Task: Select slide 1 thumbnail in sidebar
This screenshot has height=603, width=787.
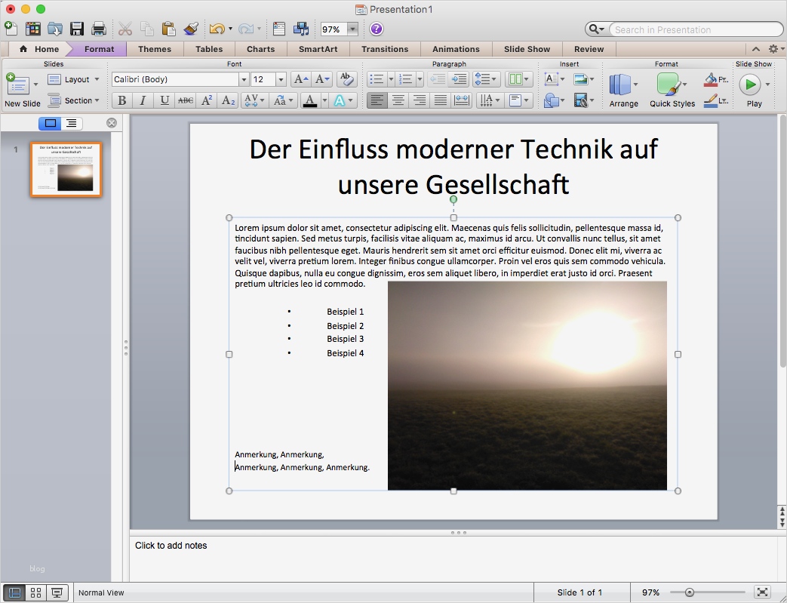Action: pos(66,170)
